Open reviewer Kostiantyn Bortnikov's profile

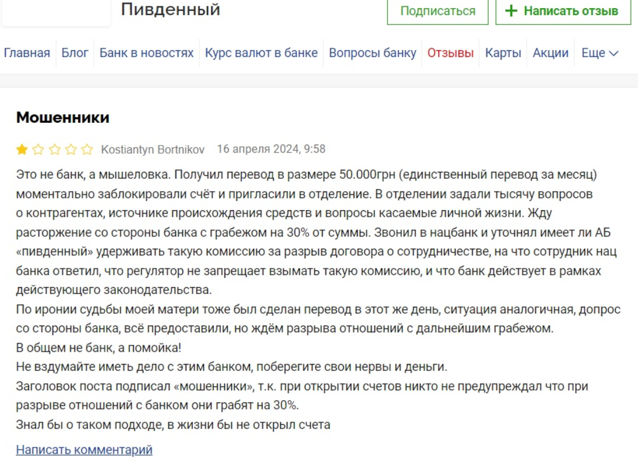[153, 150]
